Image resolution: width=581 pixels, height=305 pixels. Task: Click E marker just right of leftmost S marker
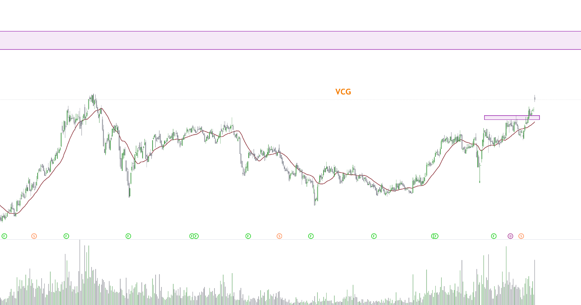click(66, 236)
